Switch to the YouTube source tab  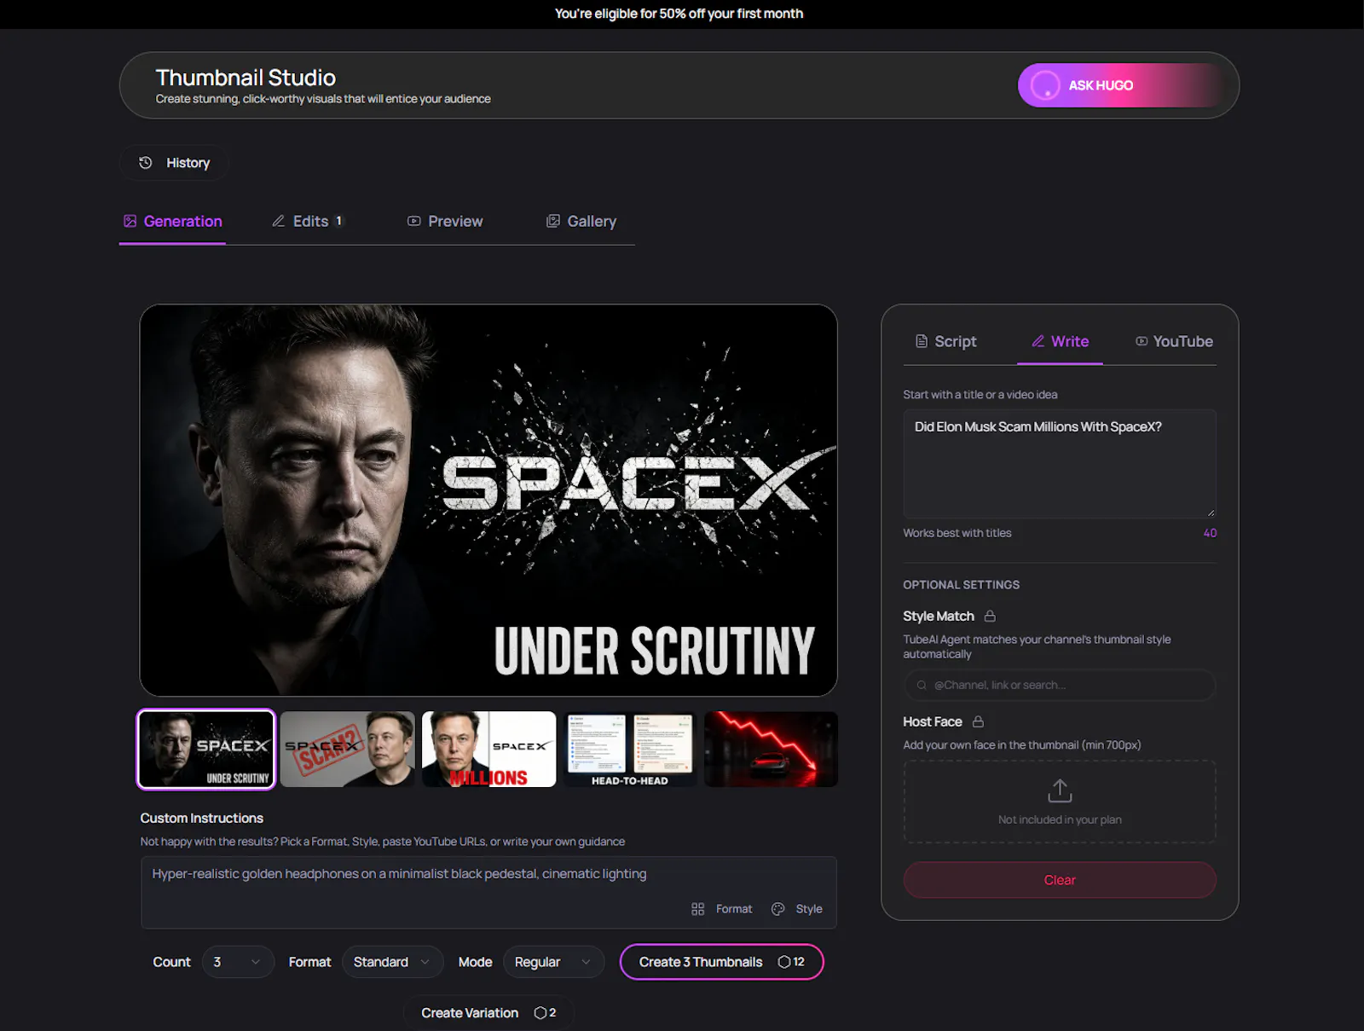click(x=1174, y=341)
